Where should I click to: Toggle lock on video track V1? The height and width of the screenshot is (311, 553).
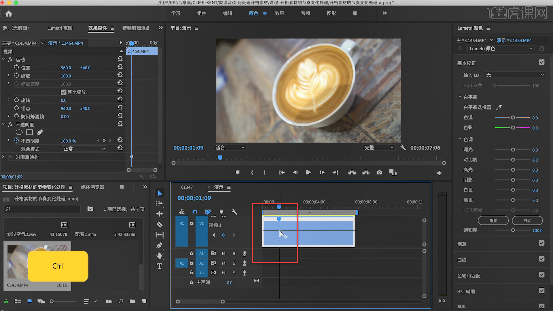point(192,223)
